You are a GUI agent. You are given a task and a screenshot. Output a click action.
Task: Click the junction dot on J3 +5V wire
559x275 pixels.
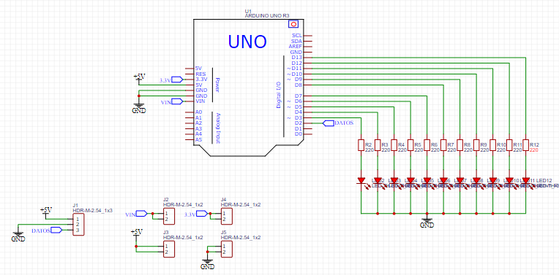coord(136,247)
